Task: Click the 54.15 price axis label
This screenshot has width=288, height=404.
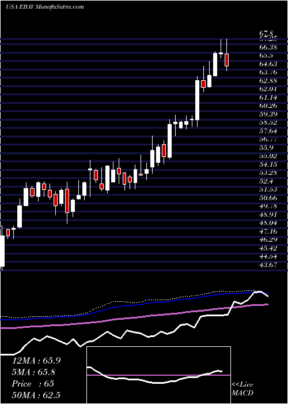Action: 268,164
